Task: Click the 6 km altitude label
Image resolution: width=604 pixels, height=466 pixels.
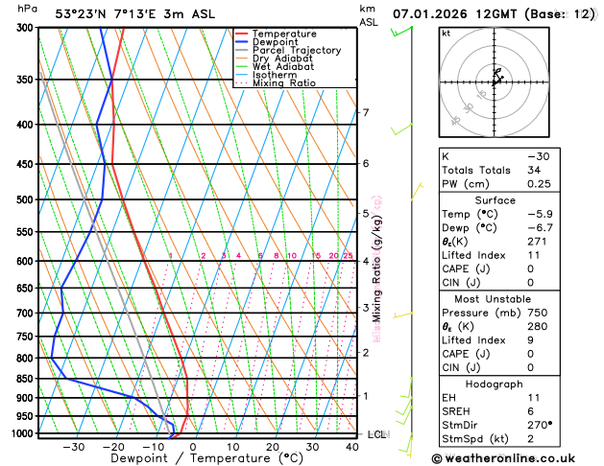Action: [366, 163]
